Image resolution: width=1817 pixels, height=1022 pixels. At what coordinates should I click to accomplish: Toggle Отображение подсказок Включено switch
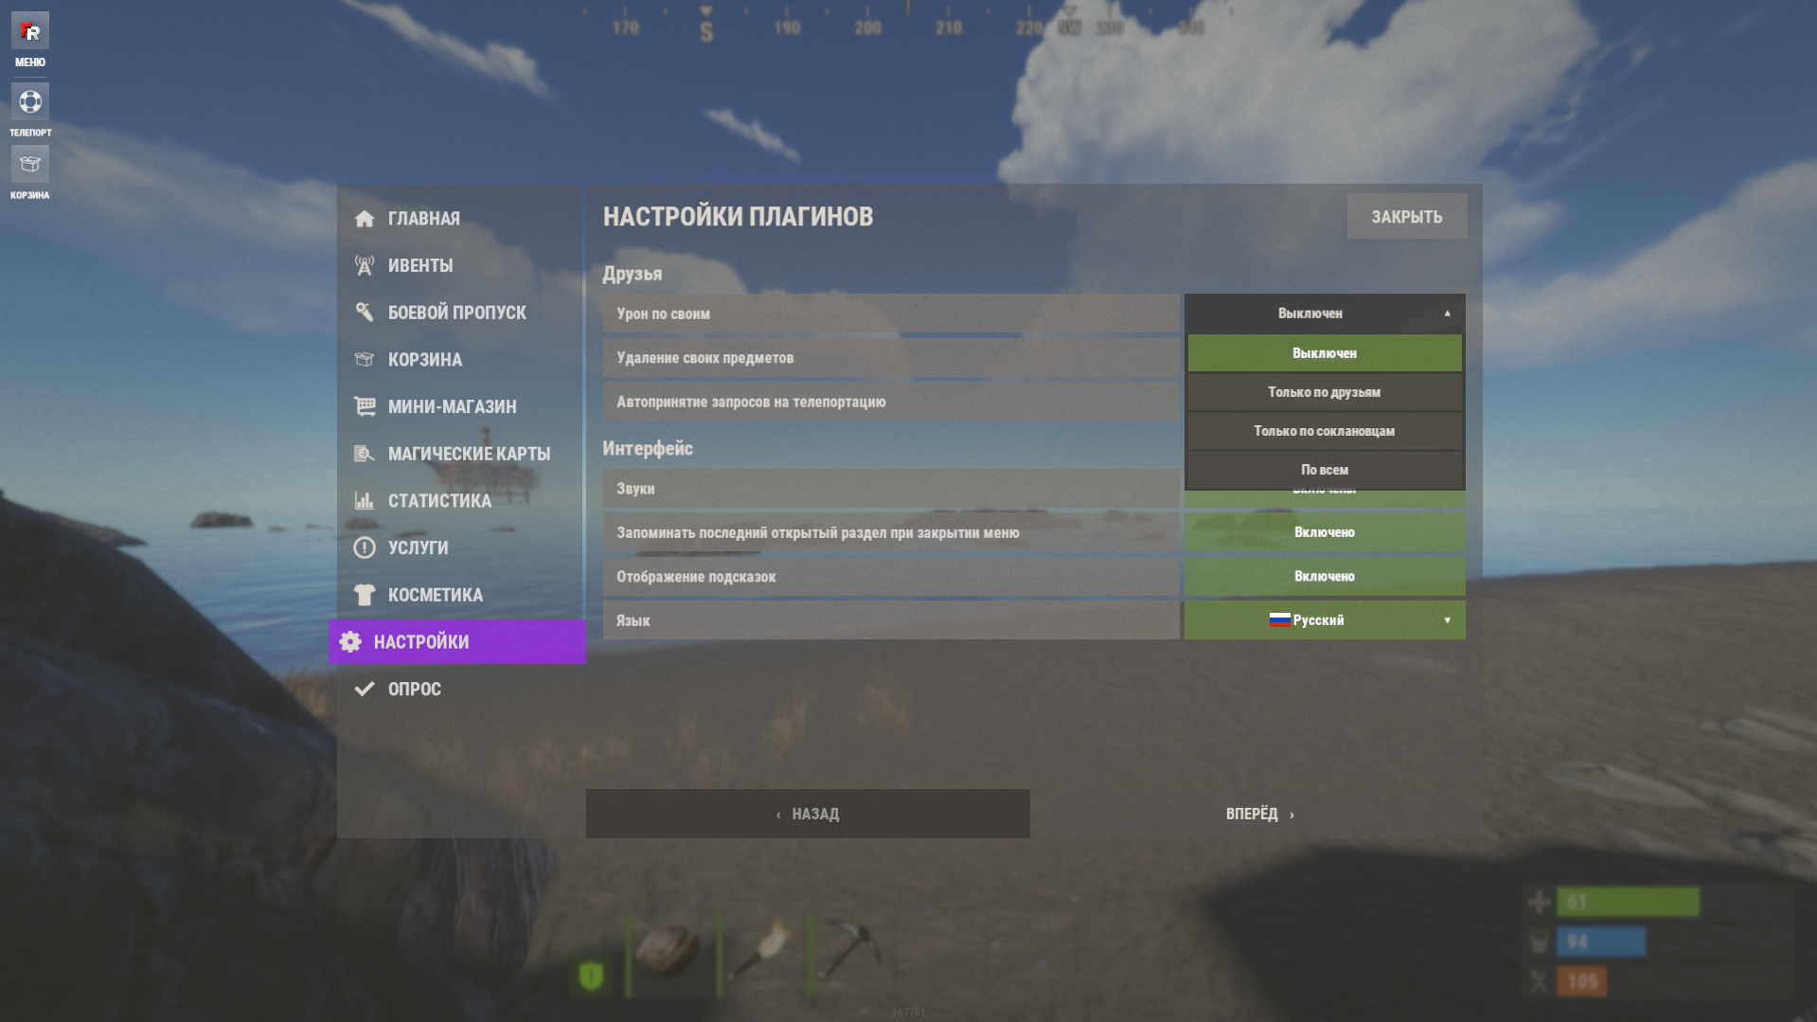(1325, 576)
